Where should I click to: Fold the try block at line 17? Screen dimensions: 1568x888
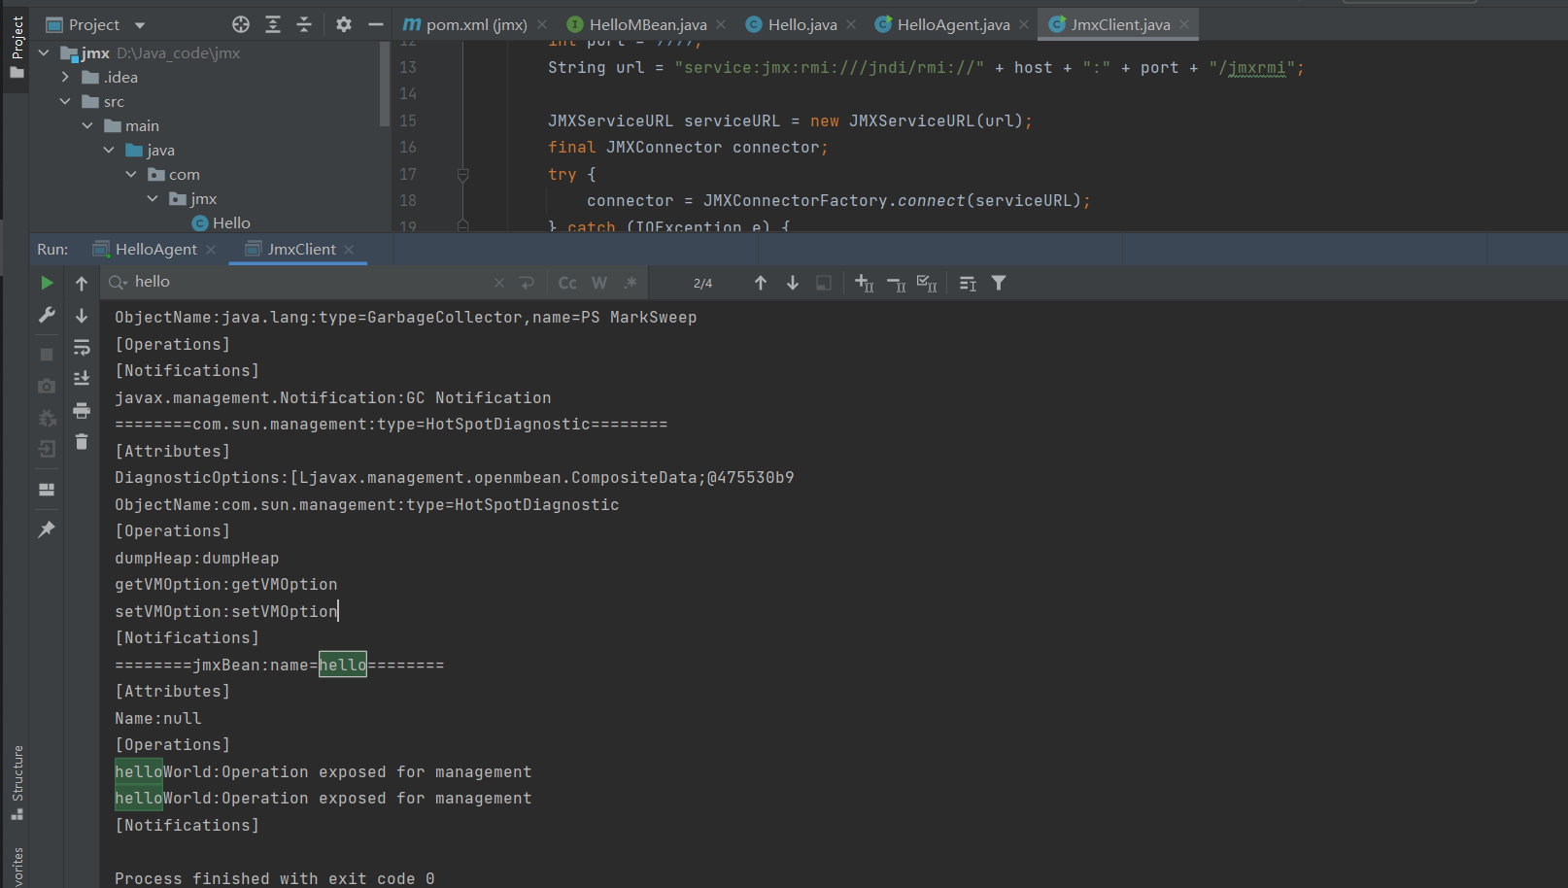pyautogui.click(x=462, y=175)
